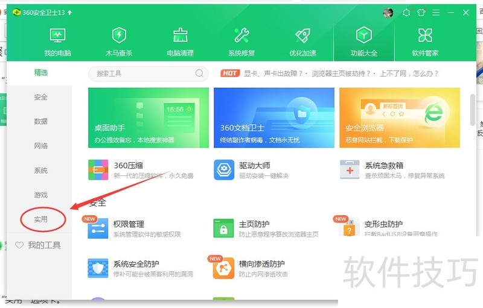Screen dimensions: 483x308
Task: Click the link 上不了网，怎么办？
Action: coord(409,74)
